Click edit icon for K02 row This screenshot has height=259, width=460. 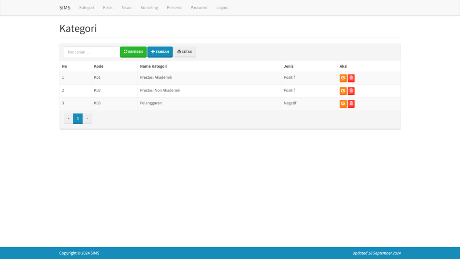(x=343, y=91)
